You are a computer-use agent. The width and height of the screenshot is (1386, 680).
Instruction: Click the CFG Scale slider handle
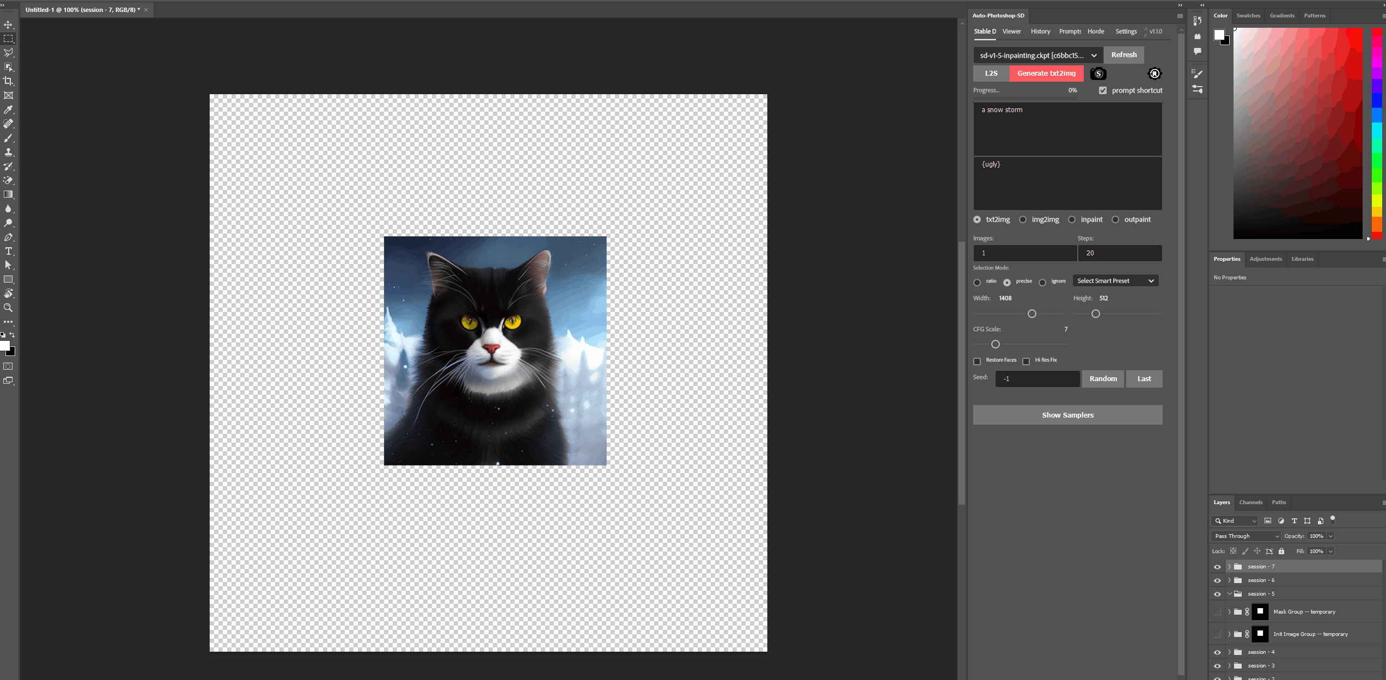996,344
